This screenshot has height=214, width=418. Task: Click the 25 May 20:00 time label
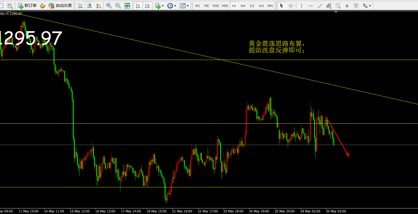[x=285, y=211]
